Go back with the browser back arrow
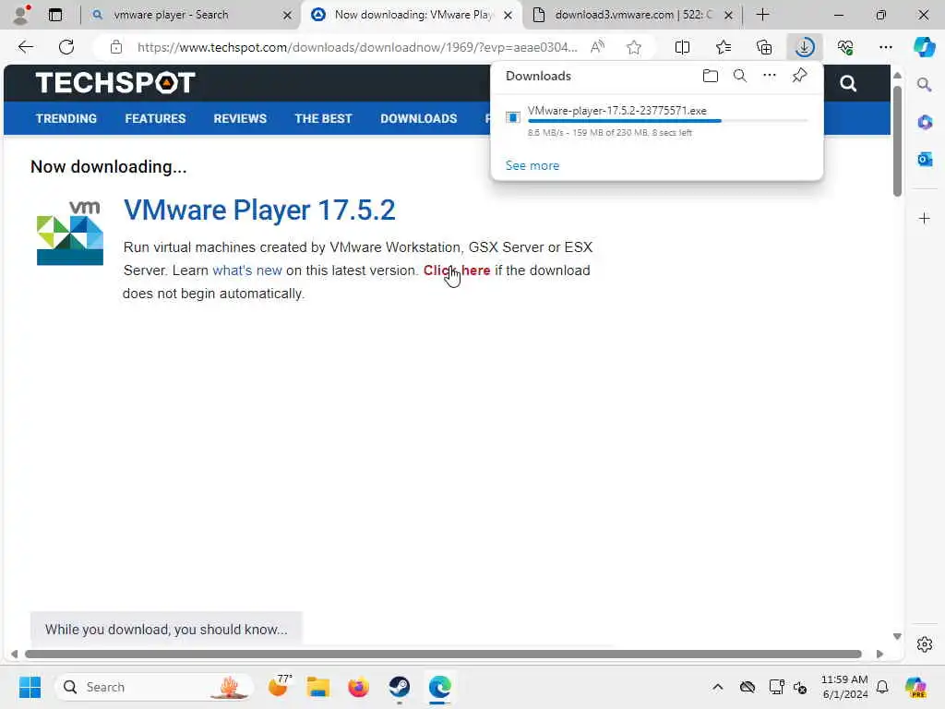This screenshot has width=945, height=709. [x=25, y=47]
